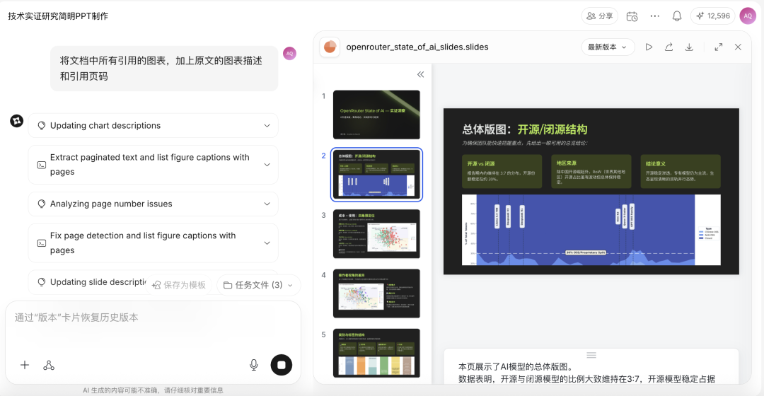Open the 任务文件 (3) dropdown

(258, 285)
